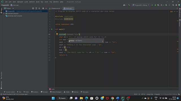Open IDE settings gear in the toolbar

tap(176, 5)
